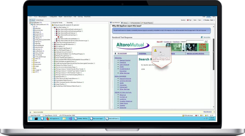The width and height of the screenshot is (245, 136).
Task: Open Command Prompt from the taskbar
Action: pyautogui.click(x=36, y=118)
